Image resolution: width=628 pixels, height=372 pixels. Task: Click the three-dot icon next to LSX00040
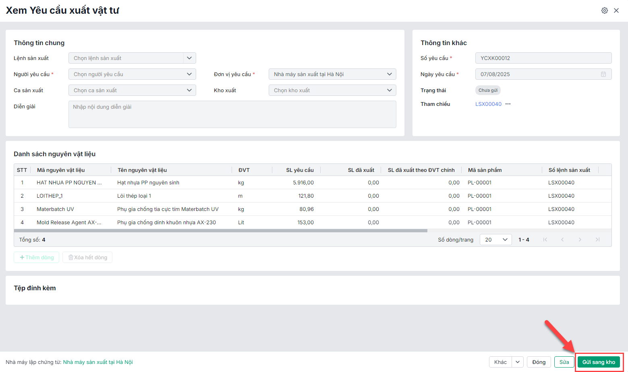point(508,104)
